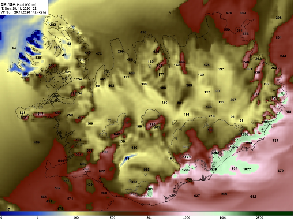This screenshot has height=220, width=293.
Task: Select the map value '601'
Action: (x=279, y=38)
